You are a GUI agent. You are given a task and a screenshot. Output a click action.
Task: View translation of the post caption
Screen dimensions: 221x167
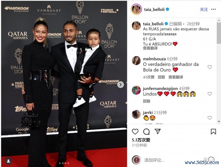(x=150, y=48)
